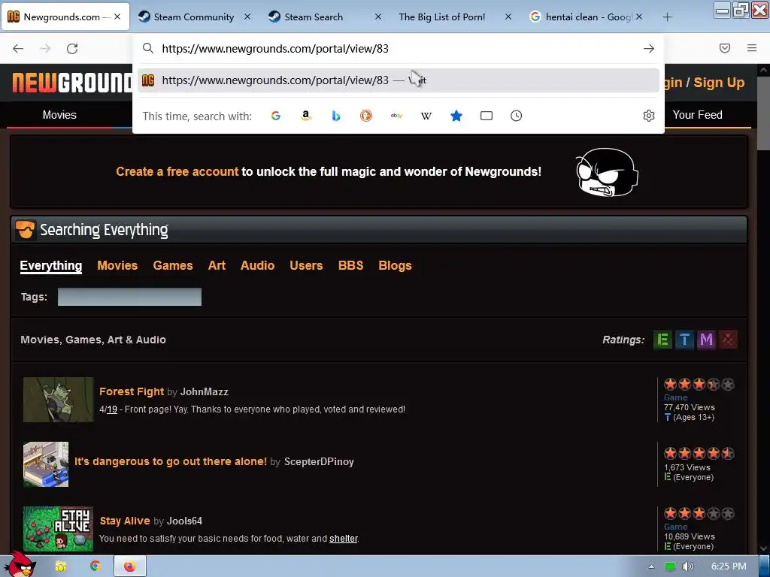770x577 pixels.
Task: Search with Wikipedia icon
Action: pos(426,116)
